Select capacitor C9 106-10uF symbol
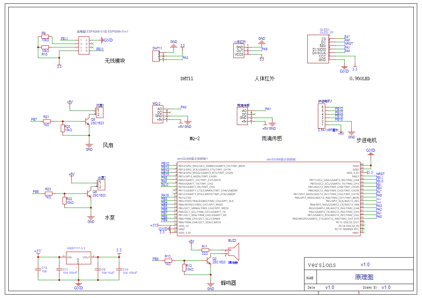This screenshot has width=422, height=298. (98, 269)
